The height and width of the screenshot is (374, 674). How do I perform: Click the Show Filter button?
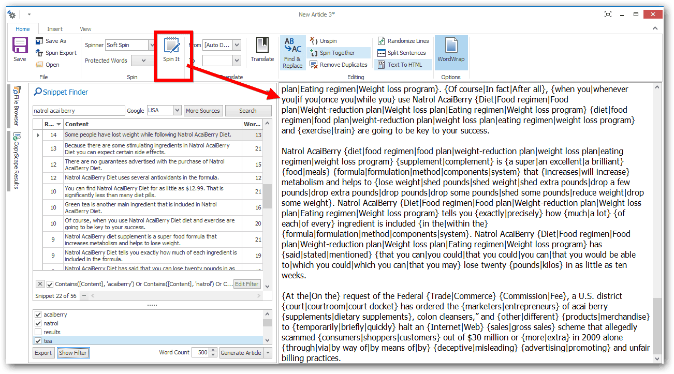coord(73,353)
